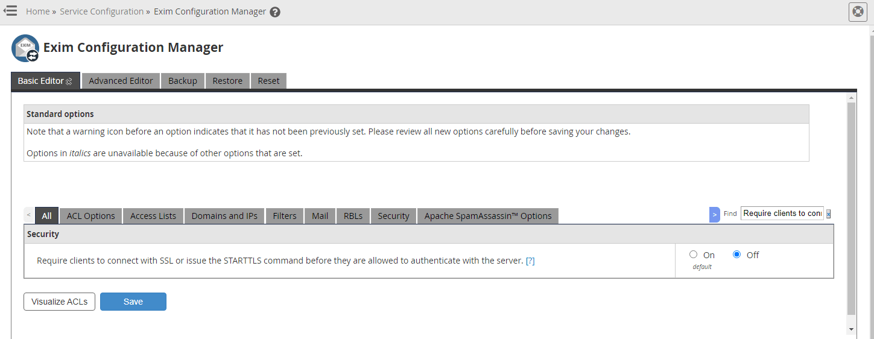
Task: Go to the Home breadcrumb link
Action: click(37, 11)
